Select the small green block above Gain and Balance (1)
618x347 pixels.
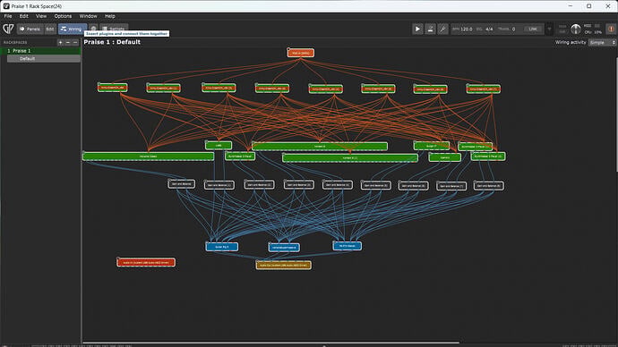coord(219,145)
